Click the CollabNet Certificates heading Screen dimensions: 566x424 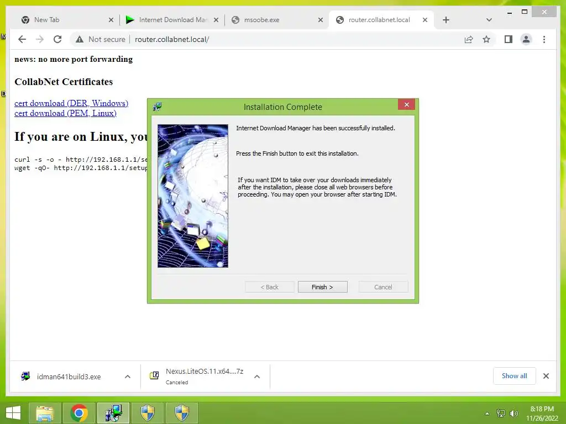coord(64,82)
